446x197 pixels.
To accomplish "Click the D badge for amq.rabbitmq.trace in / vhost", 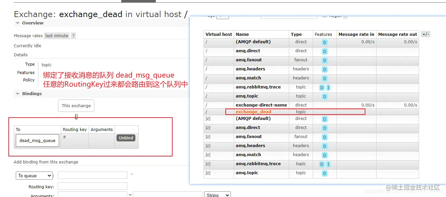I will tap(322, 88).
